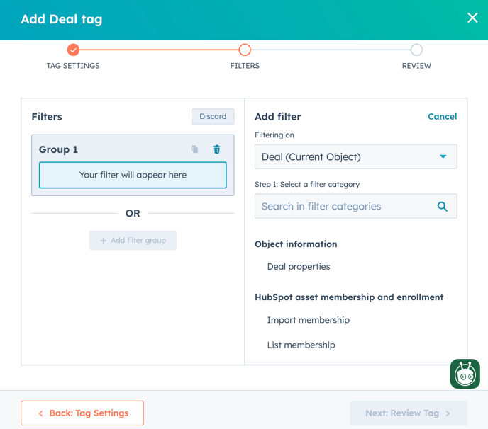Click the completed Tag Settings step circle

point(74,50)
